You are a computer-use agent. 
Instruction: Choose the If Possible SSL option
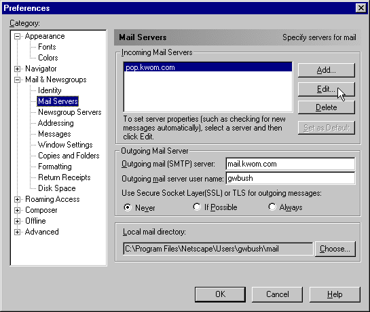pos(197,207)
